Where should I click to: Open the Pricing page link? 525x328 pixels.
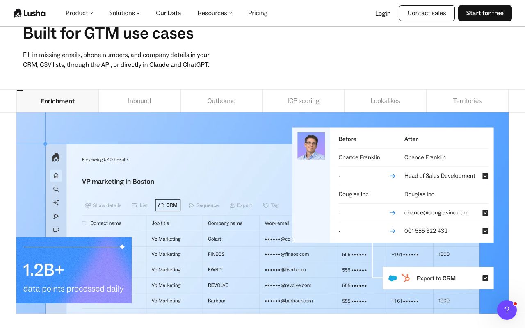(258, 13)
